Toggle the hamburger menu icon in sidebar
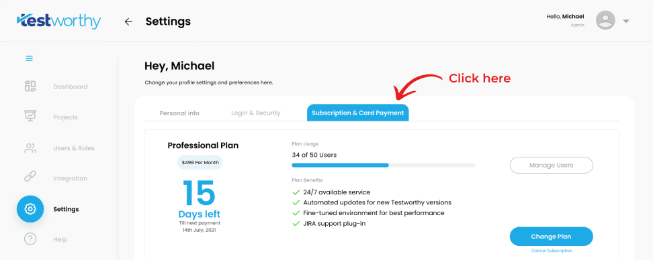Screen dimensions: 653x260 (x=29, y=58)
